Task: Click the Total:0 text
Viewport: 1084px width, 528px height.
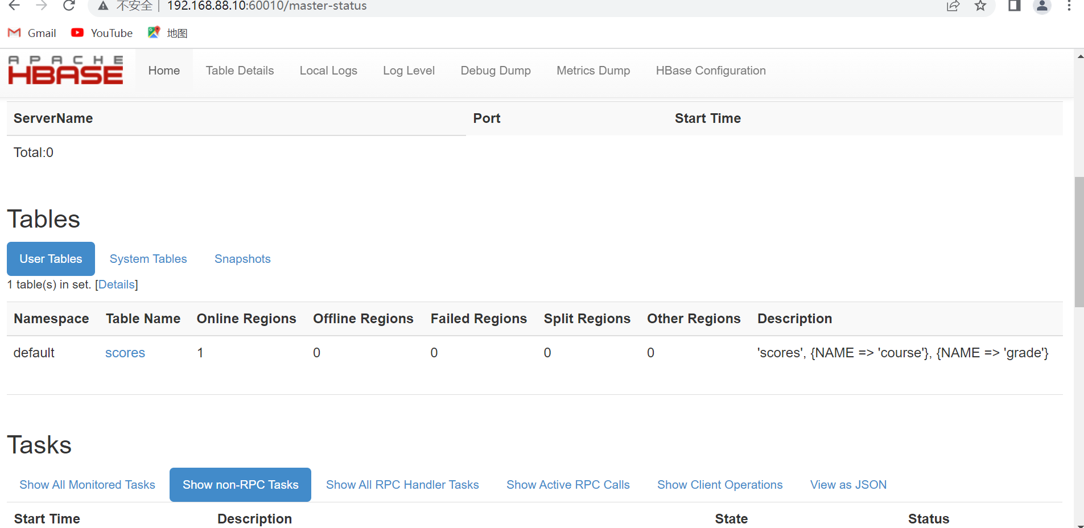Action: tap(34, 152)
